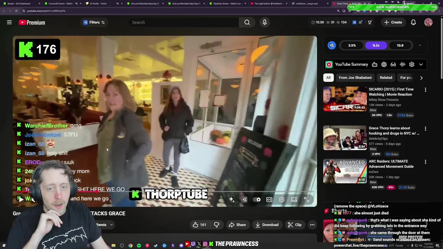Select the Related chip
This screenshot has width=443, height=249.
coord(386,77)
